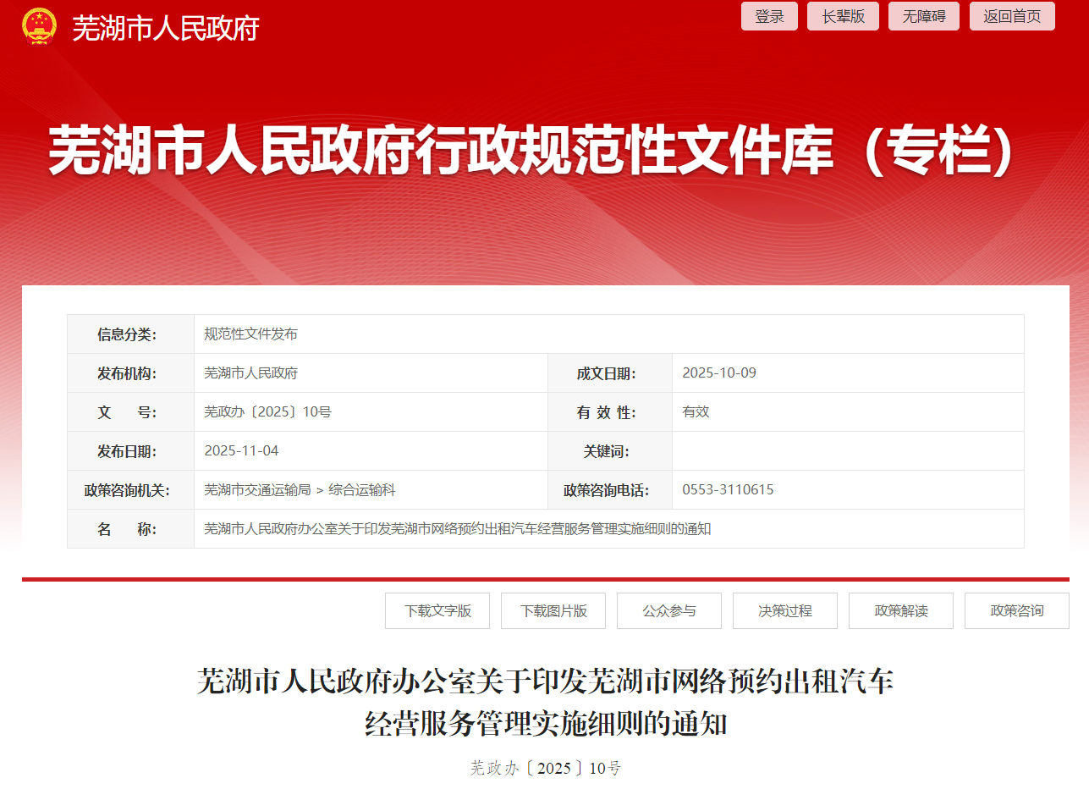Click 下载文字版 button
This screenshot has width=1089, height=789.
(437, 610)
